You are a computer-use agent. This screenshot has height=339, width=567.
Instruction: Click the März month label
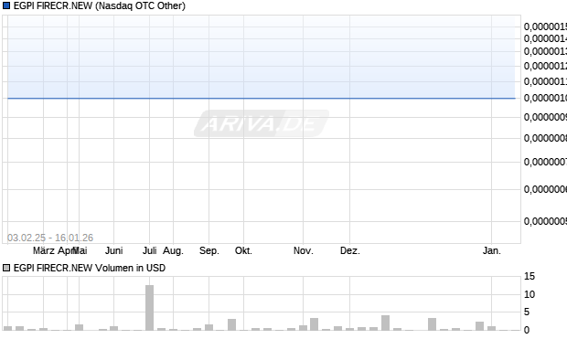click(44, 250)
